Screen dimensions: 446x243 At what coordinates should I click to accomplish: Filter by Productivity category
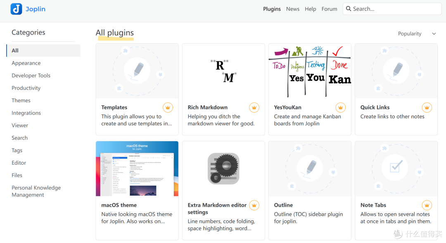point(26,88)
